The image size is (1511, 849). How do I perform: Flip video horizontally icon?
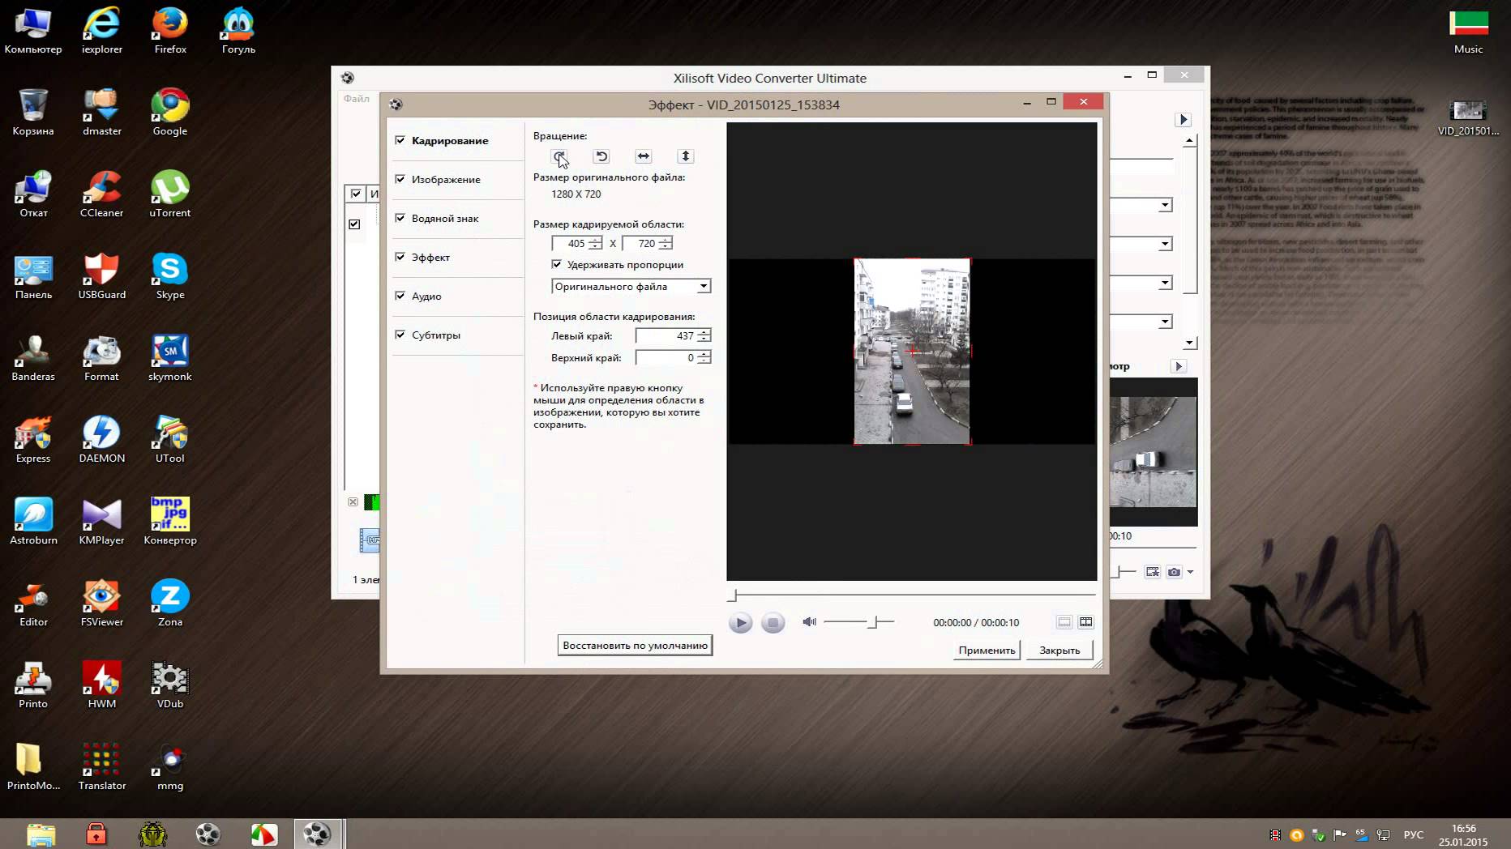tap(643, 156)
